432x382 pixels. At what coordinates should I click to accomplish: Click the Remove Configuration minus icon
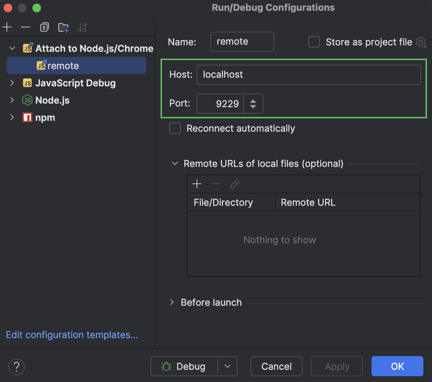tap(26, 27)
